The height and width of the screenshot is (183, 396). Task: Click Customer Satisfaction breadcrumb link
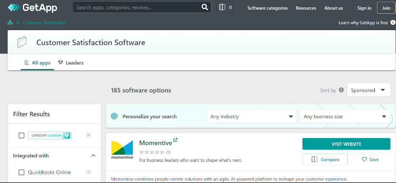(x=44, y=23)
